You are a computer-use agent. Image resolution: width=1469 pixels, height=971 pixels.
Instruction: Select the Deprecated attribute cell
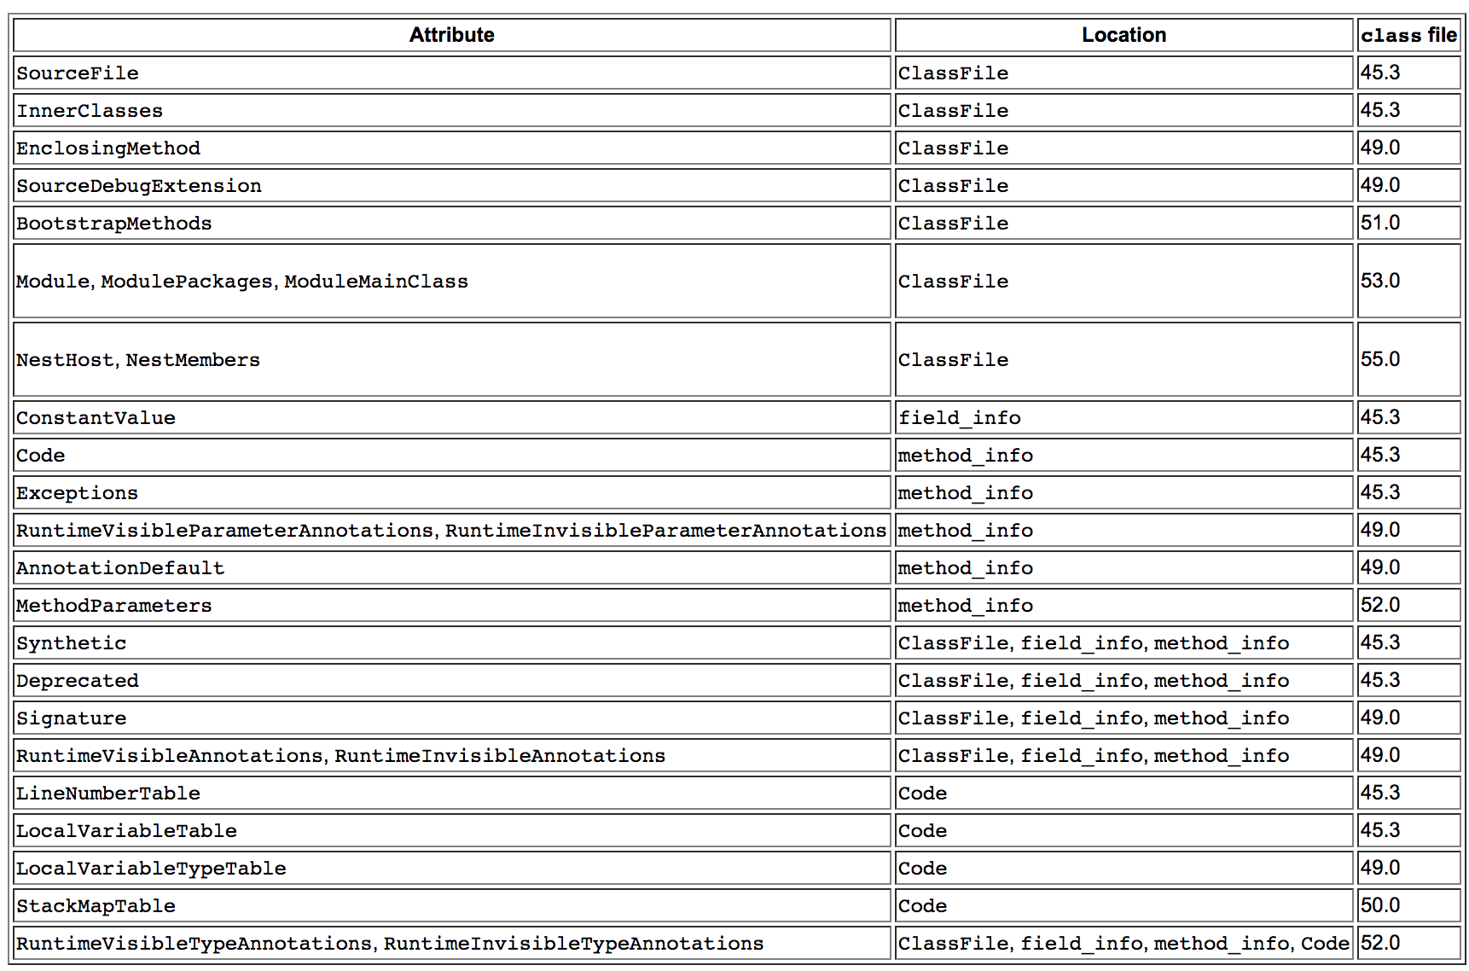pyautogui.click(x=452, y=680)
